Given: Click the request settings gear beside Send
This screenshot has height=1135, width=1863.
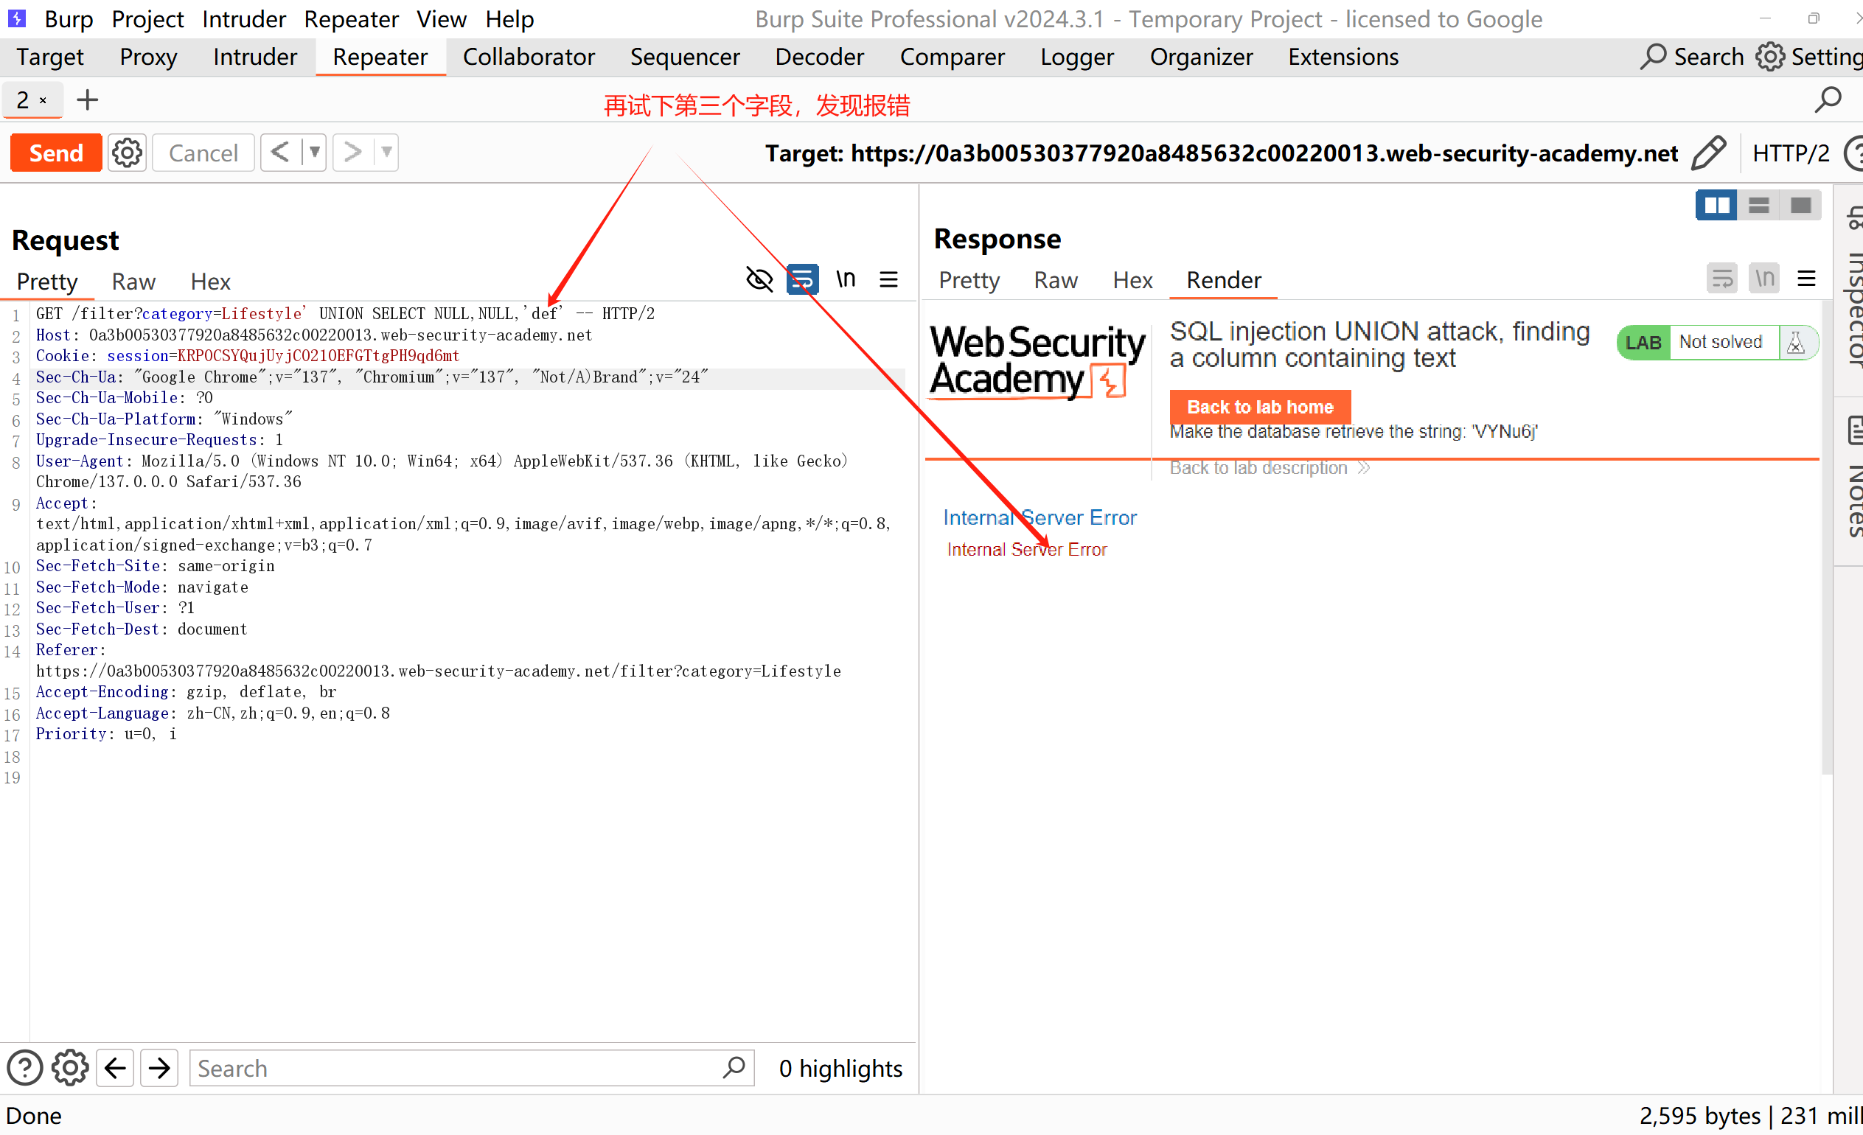Looking at the screenshot, I should point(126,153).
